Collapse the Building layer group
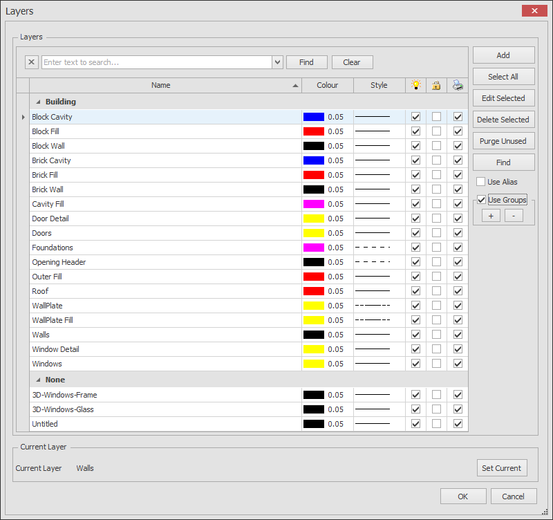The image size is (553, 520). coord(38,102)
